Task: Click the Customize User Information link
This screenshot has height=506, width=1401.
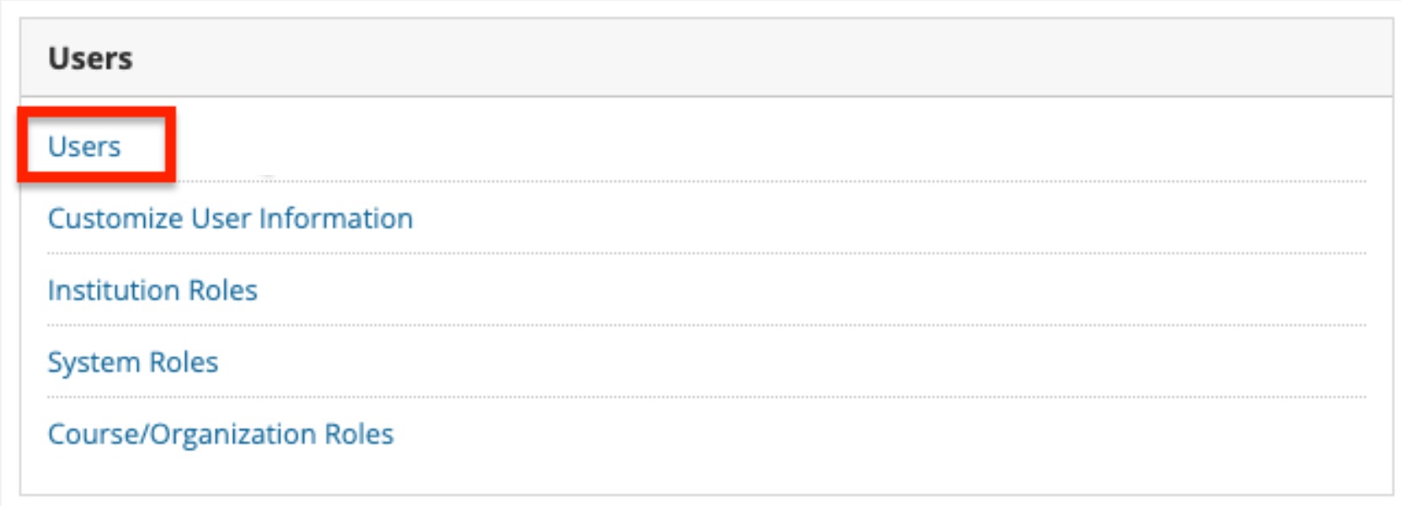Action: tap(230, 219)
